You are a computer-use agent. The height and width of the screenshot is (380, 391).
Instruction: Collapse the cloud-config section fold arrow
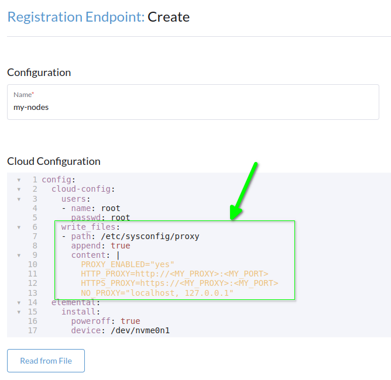(19, 189)
